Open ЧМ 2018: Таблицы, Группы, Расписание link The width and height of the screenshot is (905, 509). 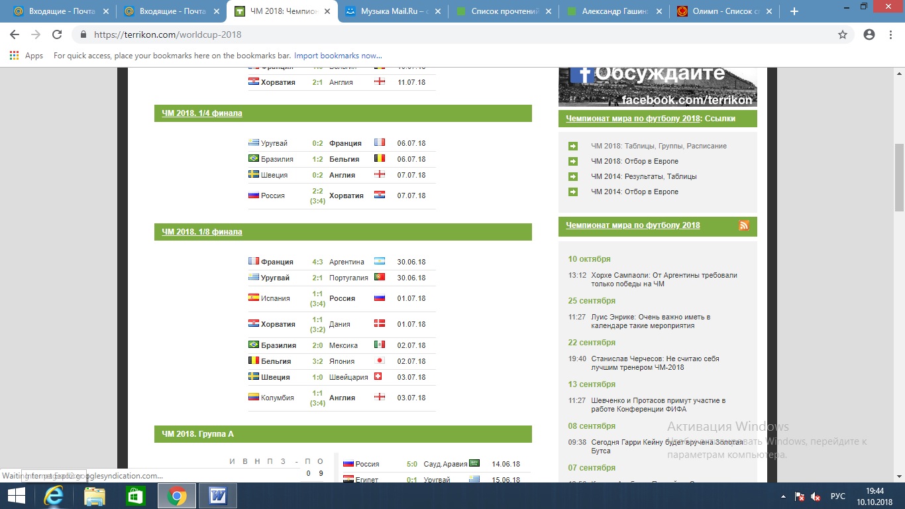pos(659,146)
